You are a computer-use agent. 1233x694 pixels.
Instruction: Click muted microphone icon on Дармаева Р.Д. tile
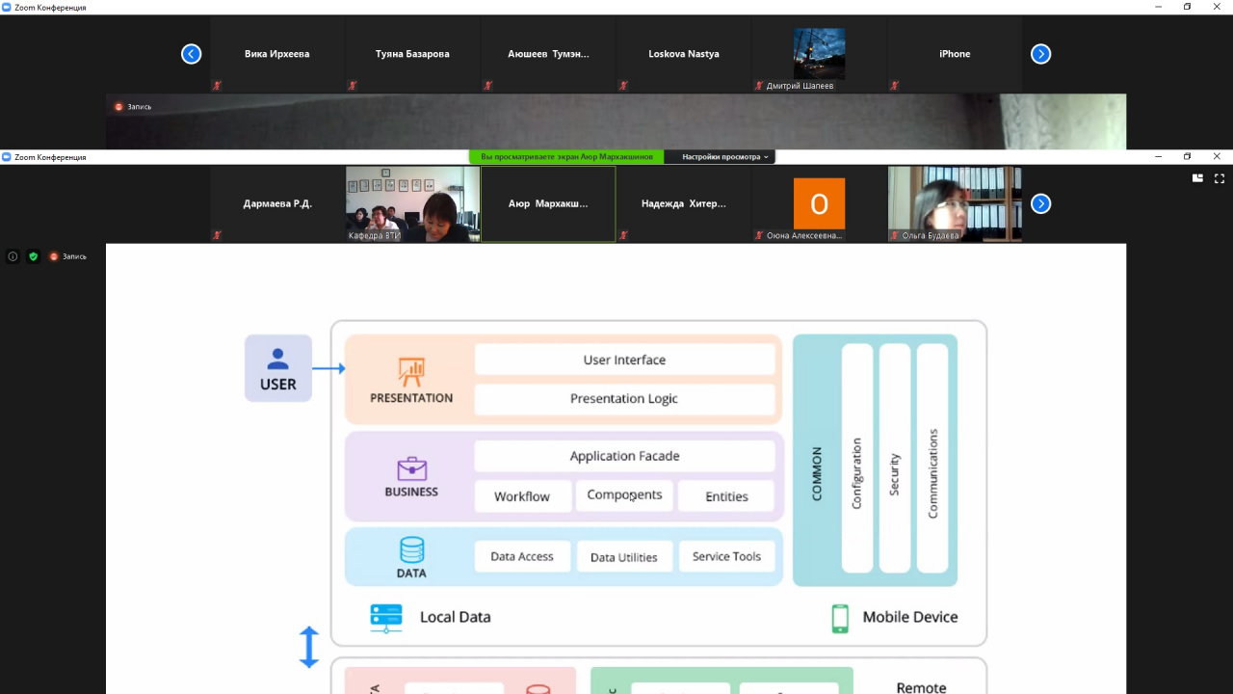pos(217,234)
